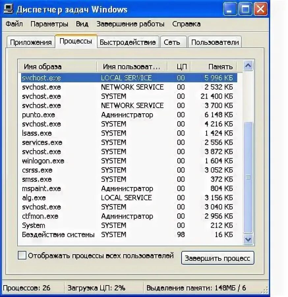
Task: Click the process list scrollbar thumb
Action: [248, 177]
